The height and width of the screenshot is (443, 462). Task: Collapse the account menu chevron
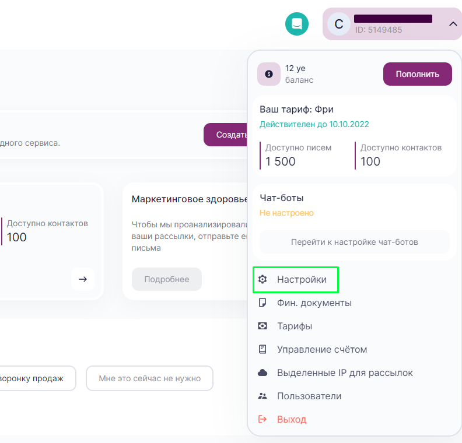[453, 24]
